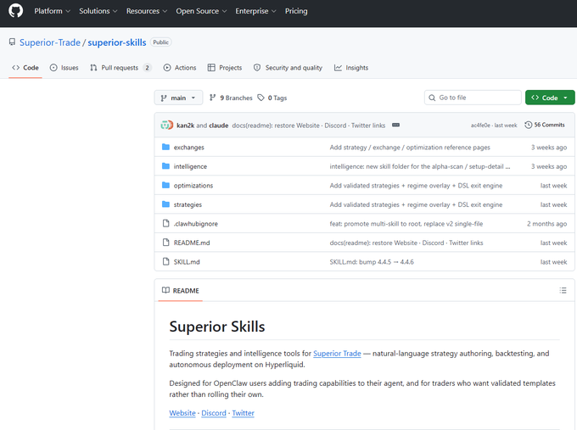Open README outline list icon
Screen dimensions: 577x430
[563, 291]
